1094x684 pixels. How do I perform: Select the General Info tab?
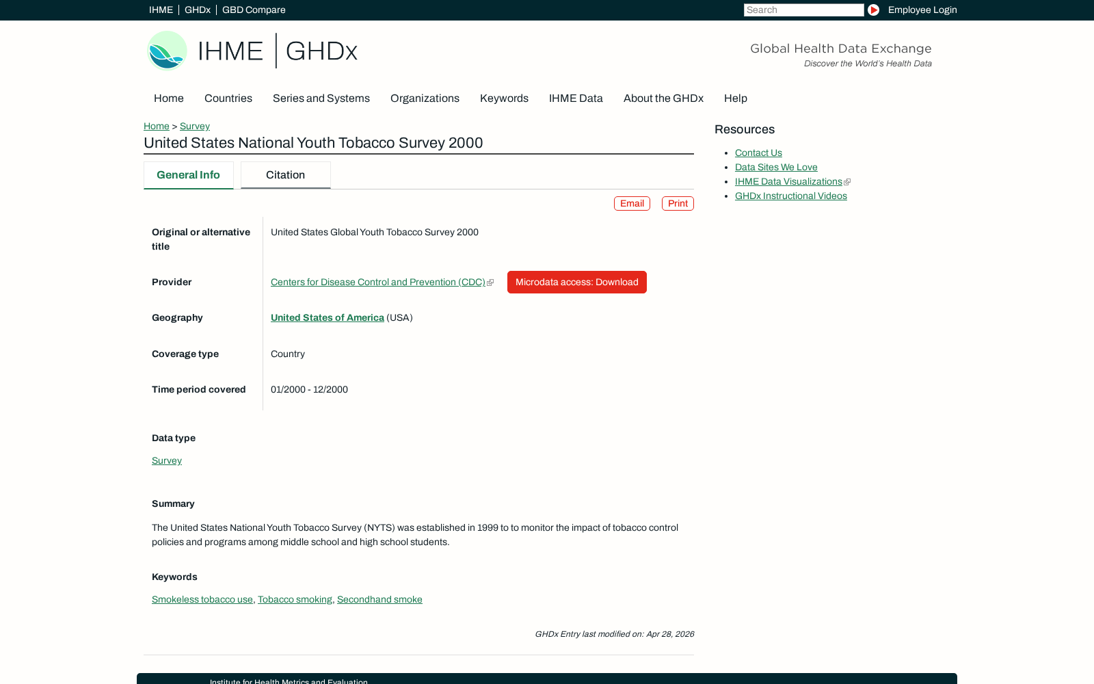(188, 175)
